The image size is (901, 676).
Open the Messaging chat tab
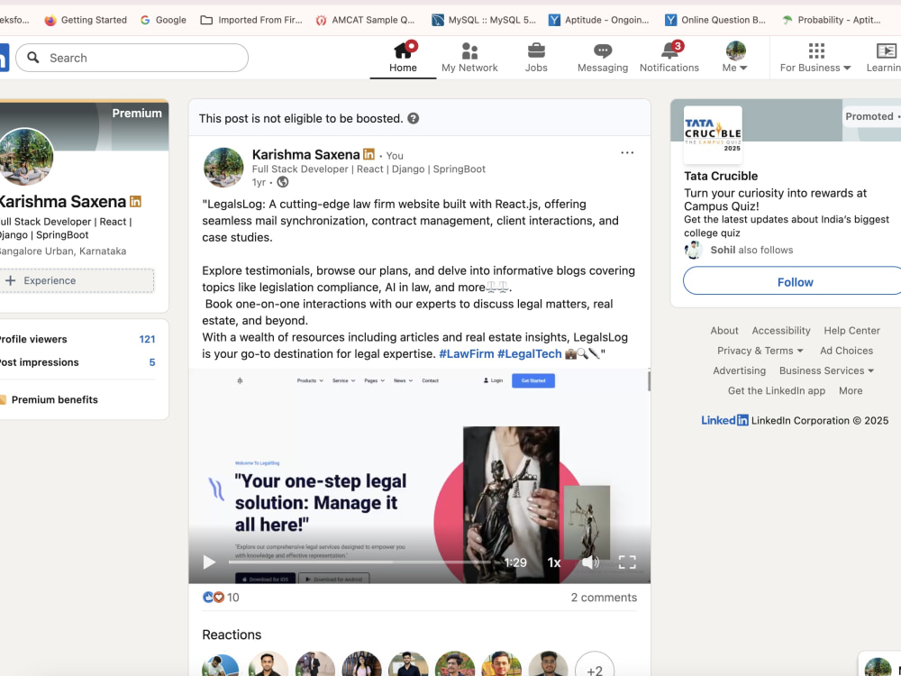[602, 58]
